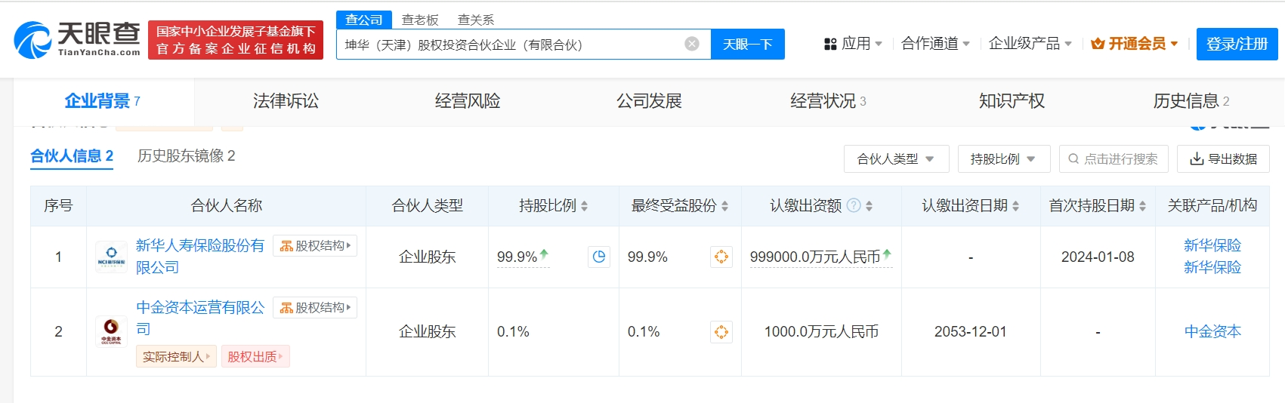Click the 认缴出资额 help question icon
Viewport: 1285px width, 403px height.
(854, 205)
